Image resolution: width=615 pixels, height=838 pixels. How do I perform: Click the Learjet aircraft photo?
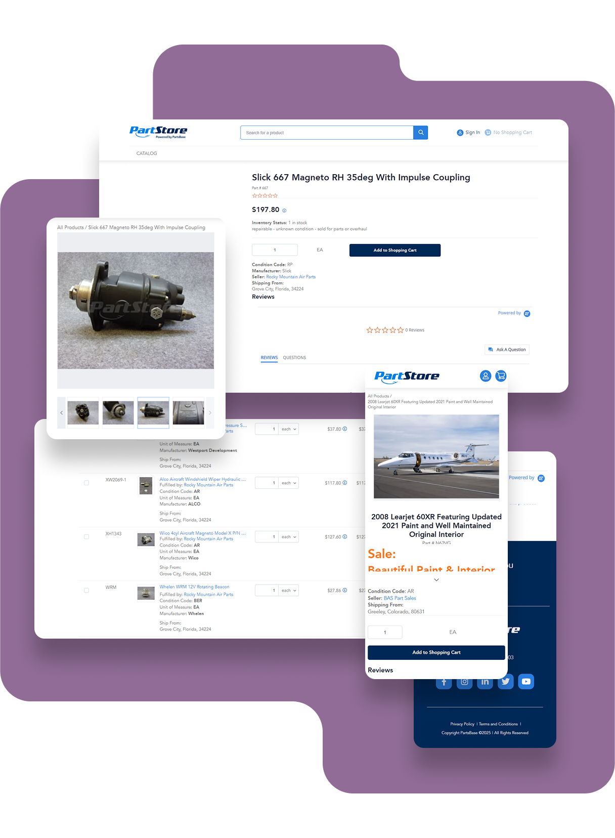[x=436, y=456]
